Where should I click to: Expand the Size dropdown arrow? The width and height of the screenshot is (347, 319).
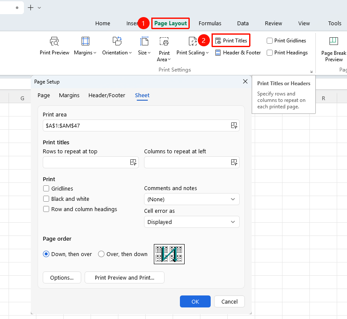149,53
